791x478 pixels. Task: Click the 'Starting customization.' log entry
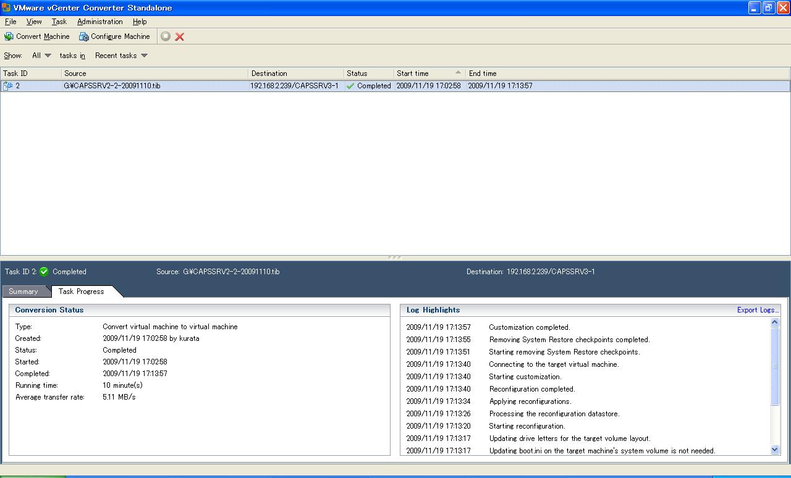coord(525,377)
